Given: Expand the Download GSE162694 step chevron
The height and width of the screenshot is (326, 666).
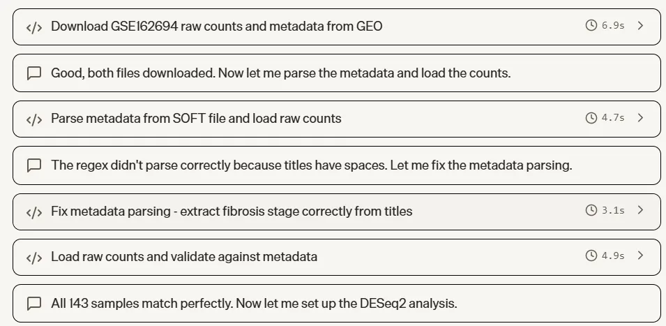Looking at the screenshot, I should [641, 26].
